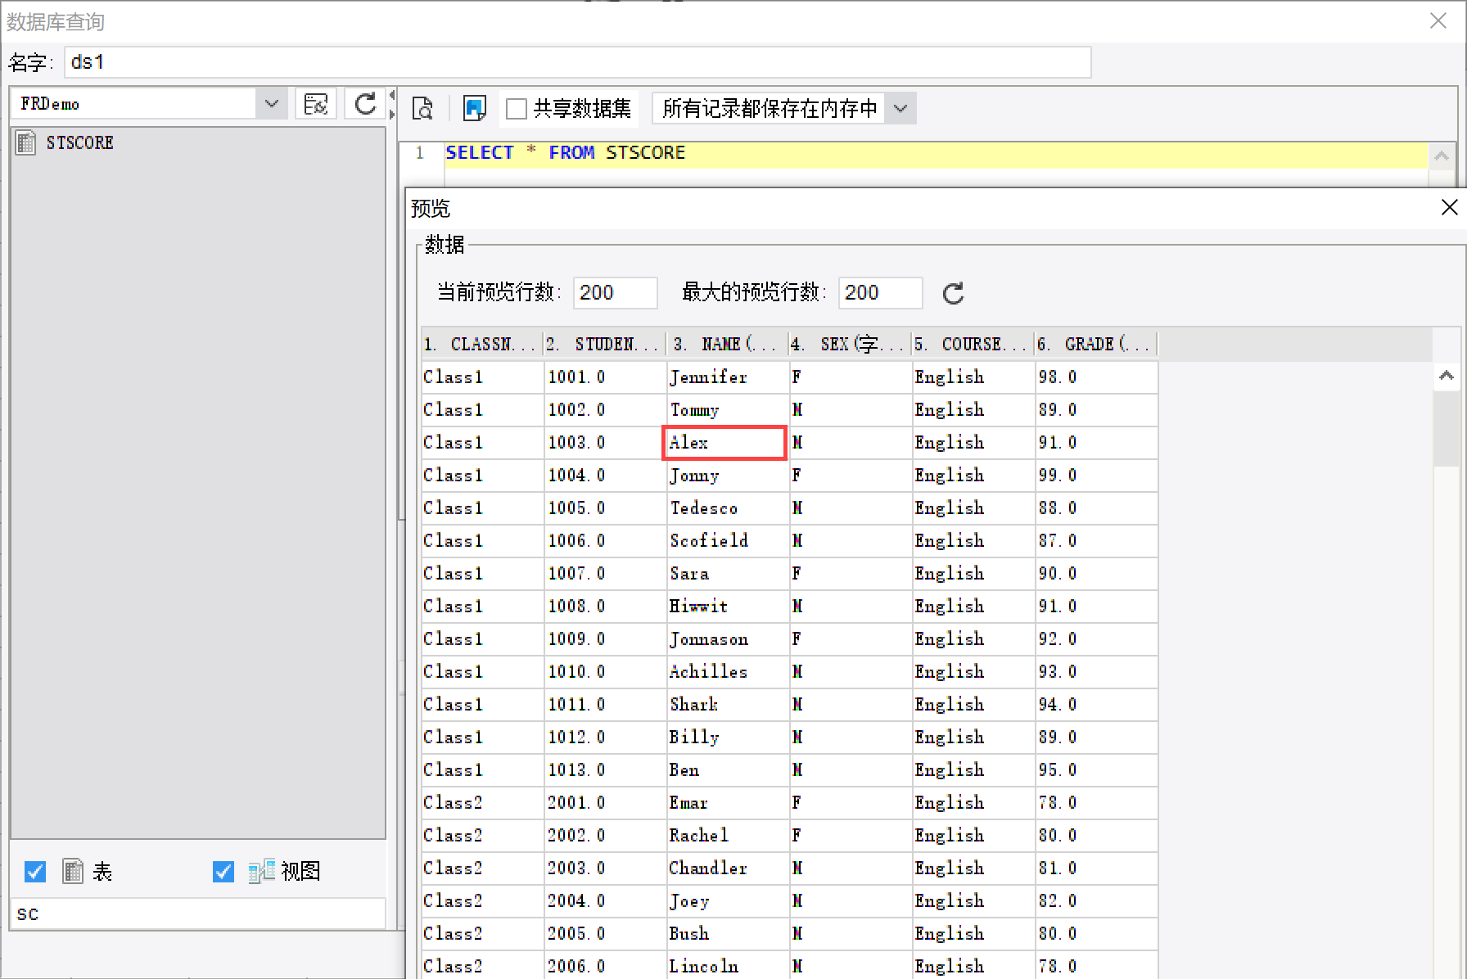
Task: Click student ID cell 2006.0
Action: coord(605,965)
